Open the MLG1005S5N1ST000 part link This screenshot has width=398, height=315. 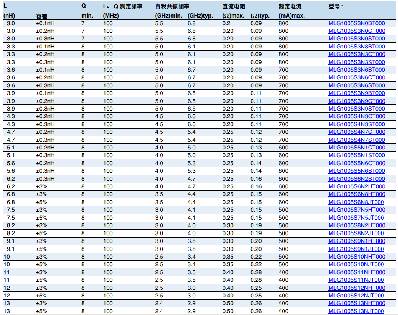coord(356,155)
